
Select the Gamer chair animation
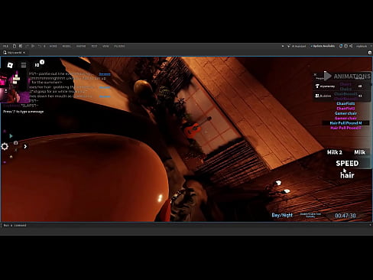[x=345, y=113]
